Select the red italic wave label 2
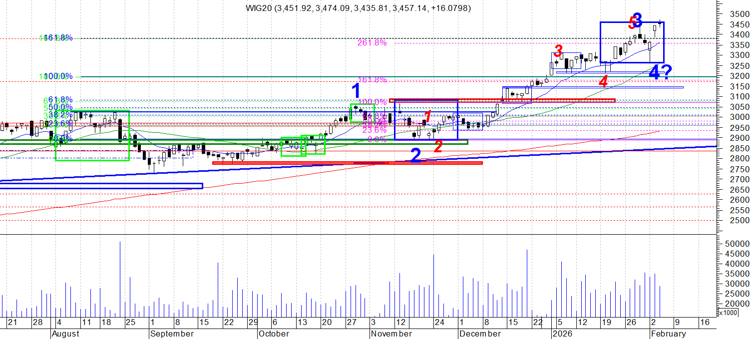 [x=438, y=146]
